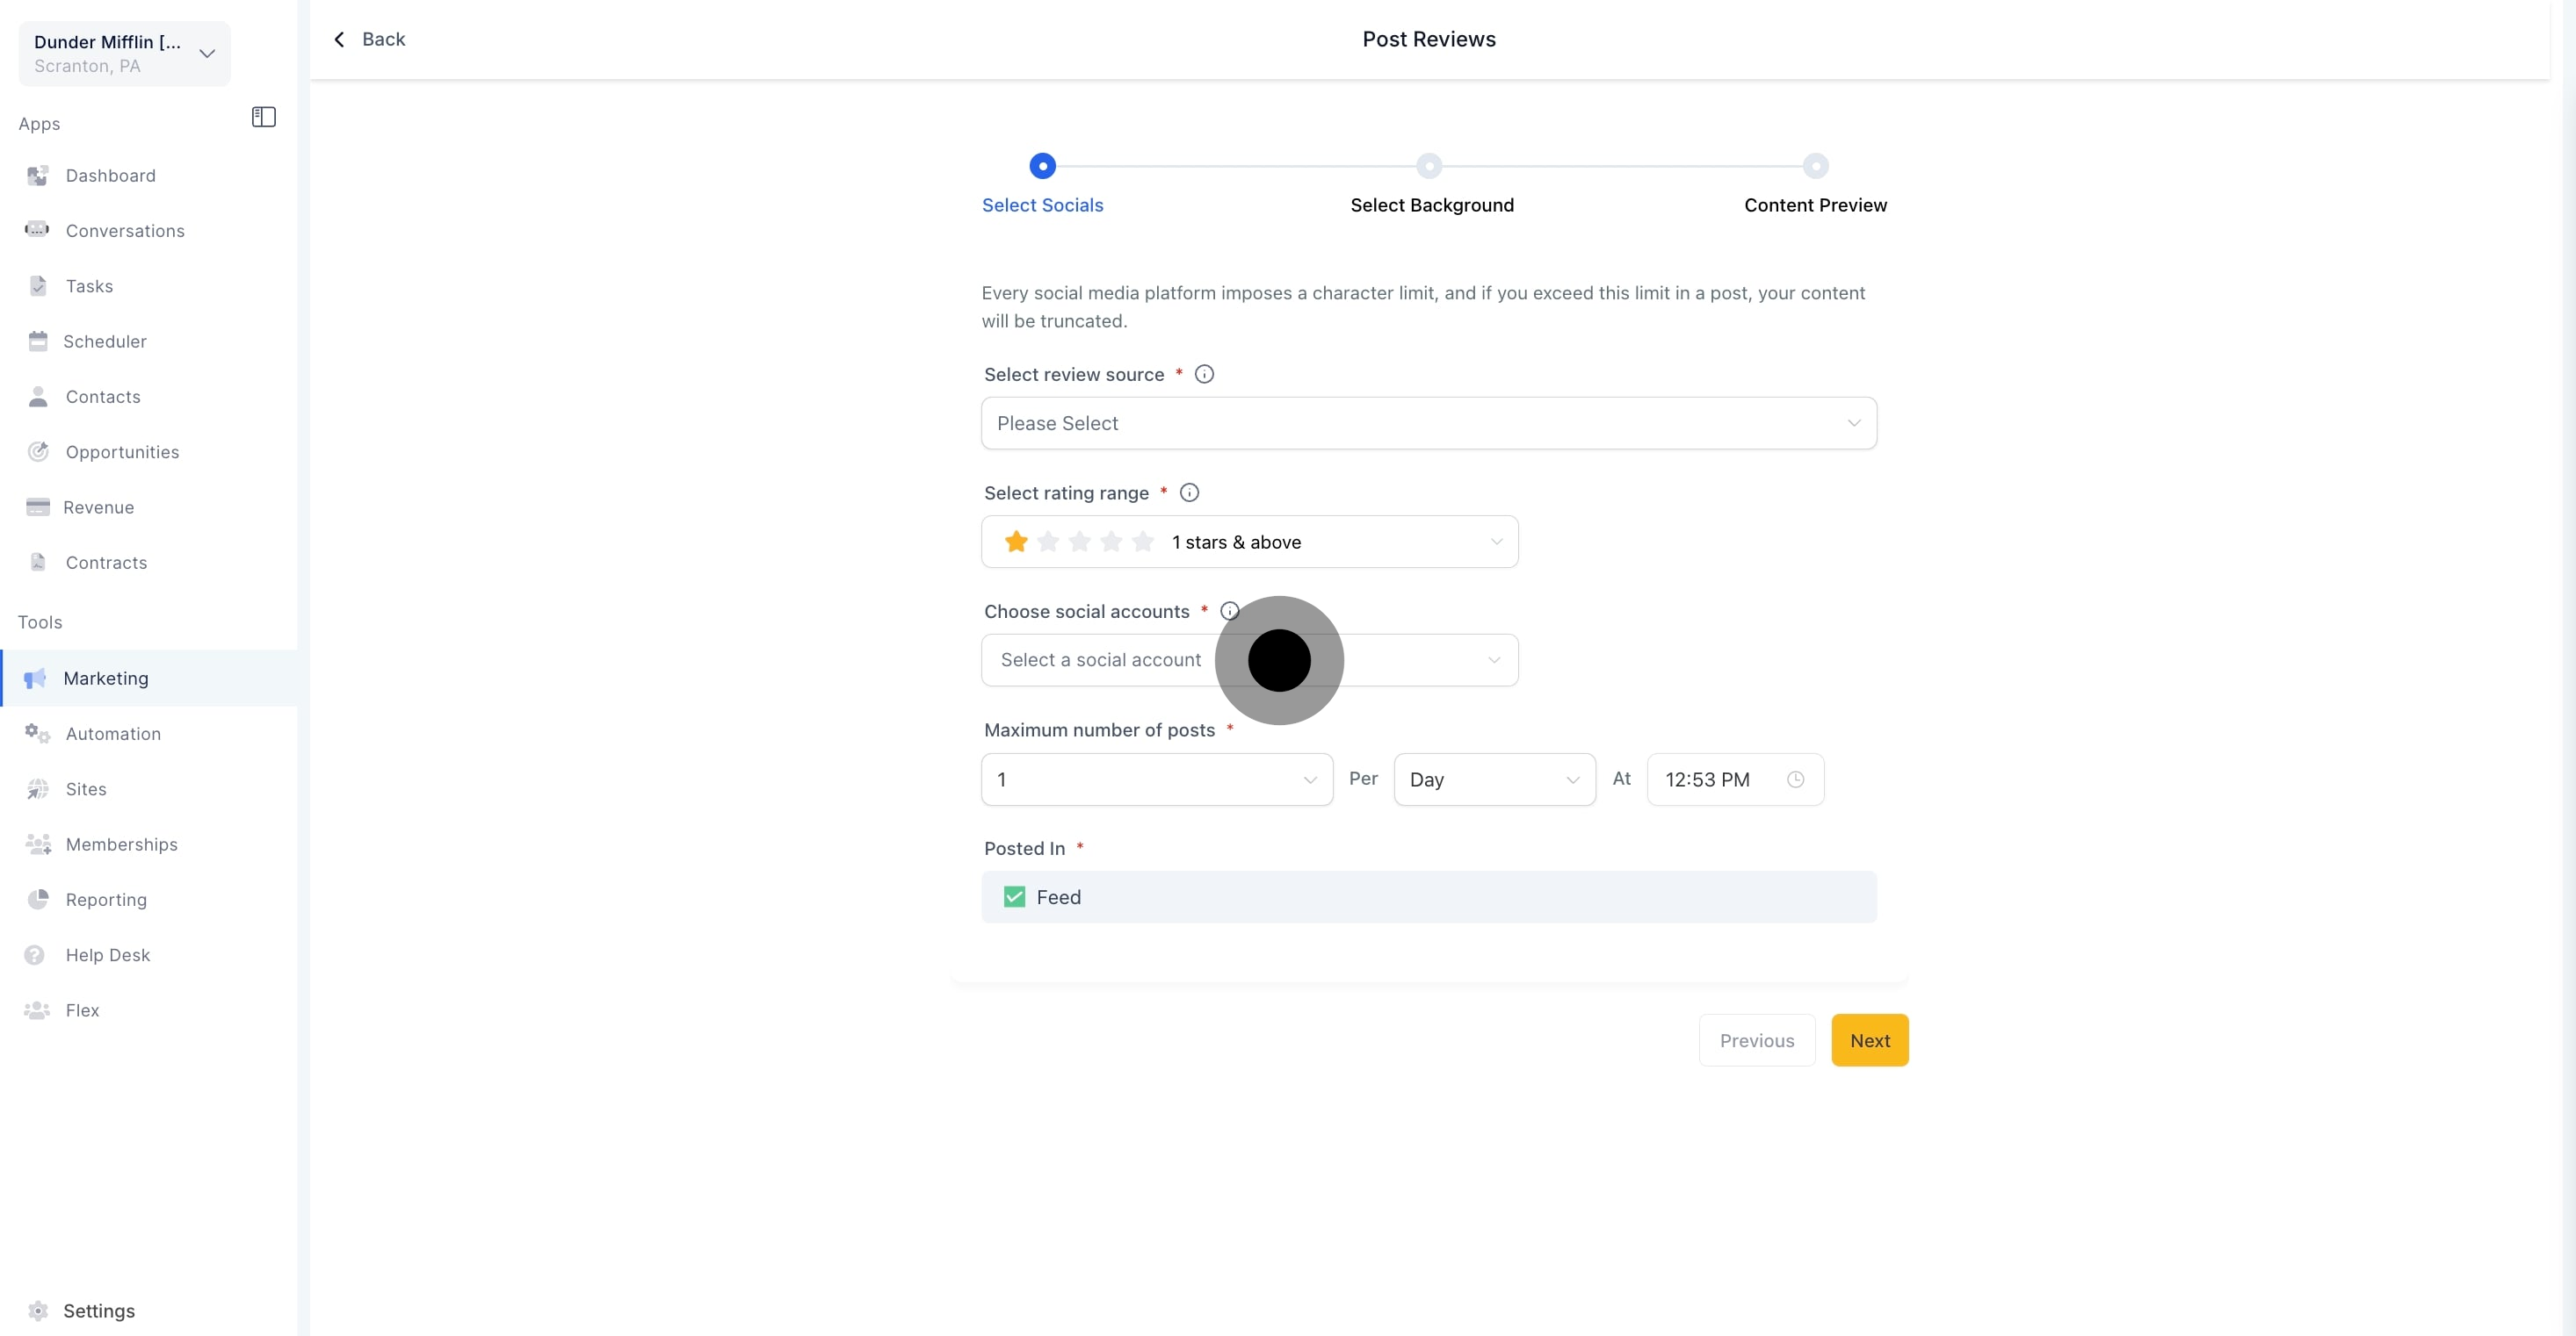Open the Select review source dropdown
The width and height of the screenshot is (2576, 1336).
click(x=1428, y=423)
